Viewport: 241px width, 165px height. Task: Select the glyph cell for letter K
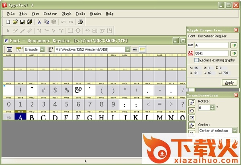point(136,116)
